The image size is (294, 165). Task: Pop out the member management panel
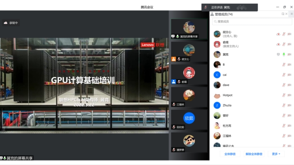(283, 14)
